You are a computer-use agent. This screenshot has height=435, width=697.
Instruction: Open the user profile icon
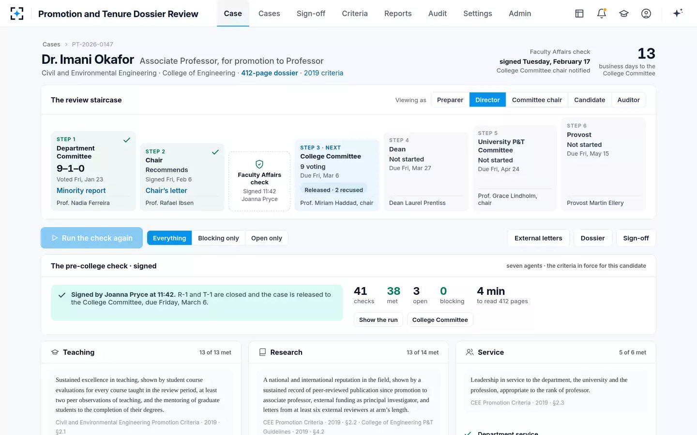pyautogui.click(x=646, y=14)
